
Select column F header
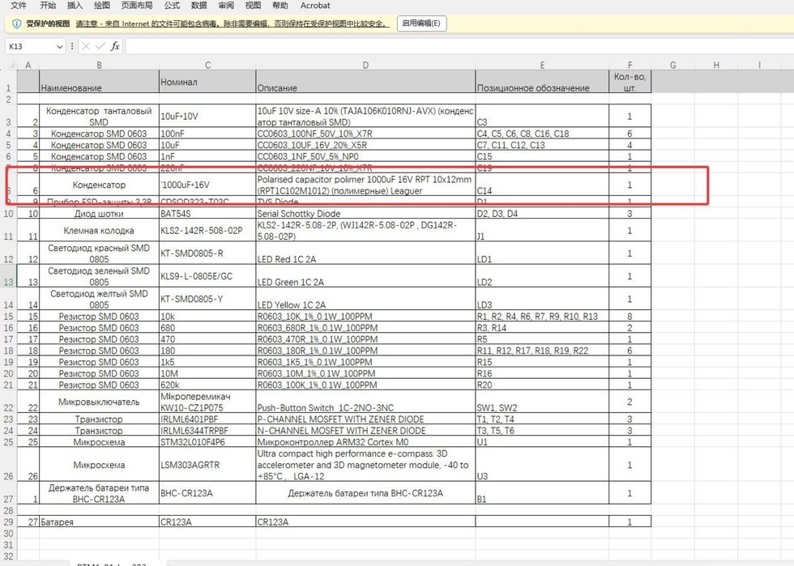click(630, 65)
